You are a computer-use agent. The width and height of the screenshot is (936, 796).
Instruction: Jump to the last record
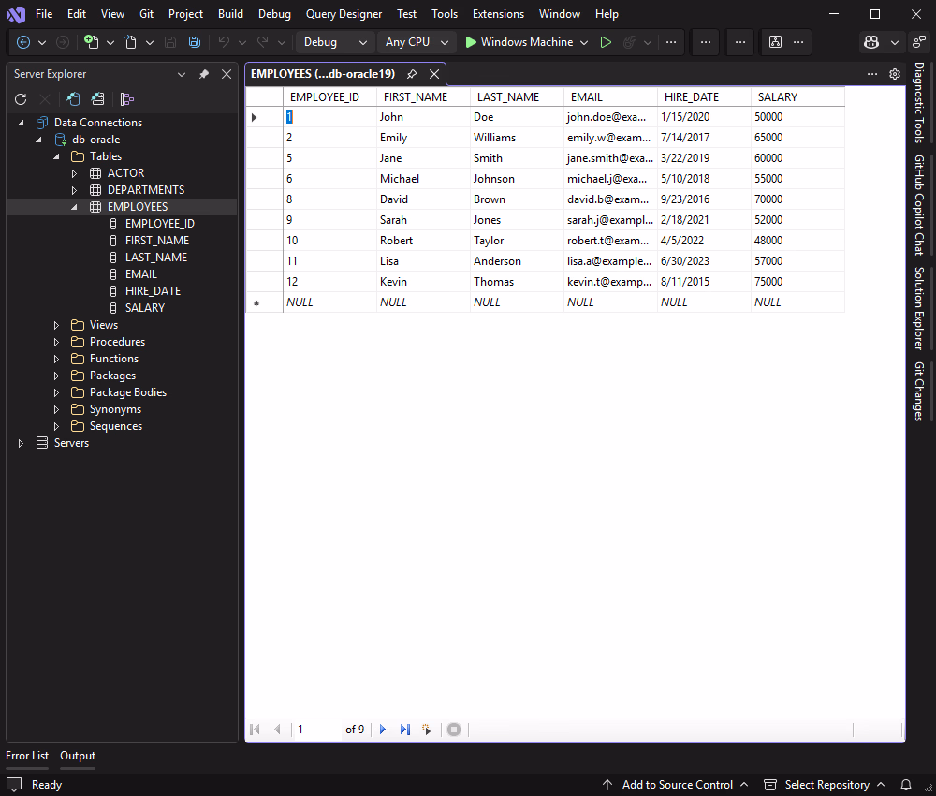405,730
